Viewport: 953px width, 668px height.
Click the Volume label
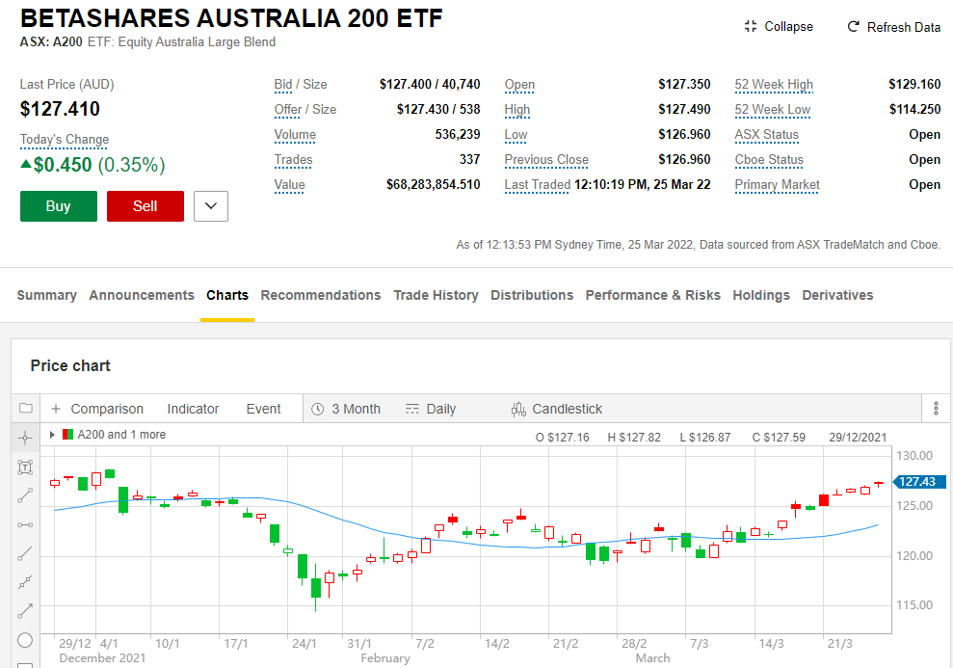click(x=295, y=134)
